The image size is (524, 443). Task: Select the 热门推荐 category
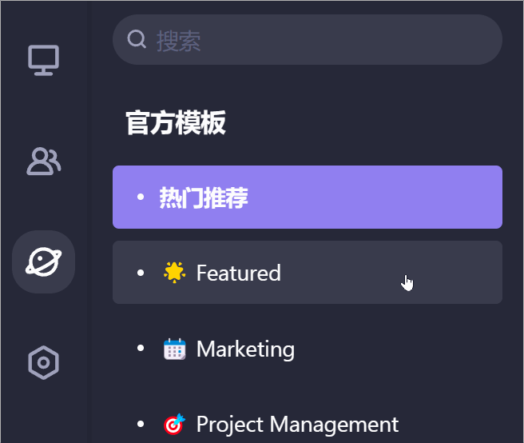[307, 198]
